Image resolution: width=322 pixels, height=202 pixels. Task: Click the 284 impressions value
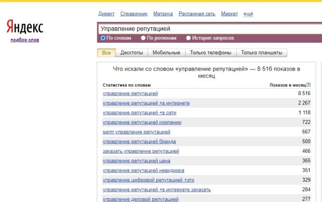(306, 190)
